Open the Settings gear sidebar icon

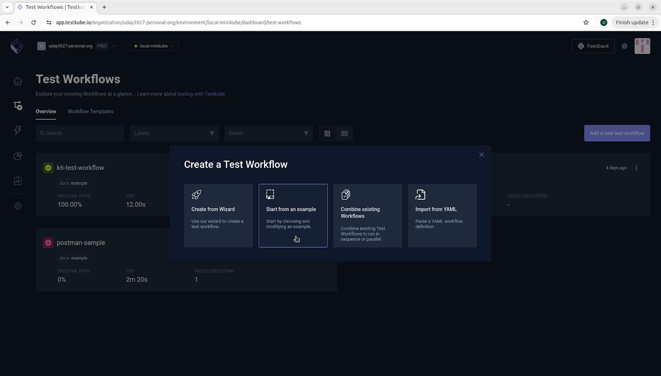(18, 206)
